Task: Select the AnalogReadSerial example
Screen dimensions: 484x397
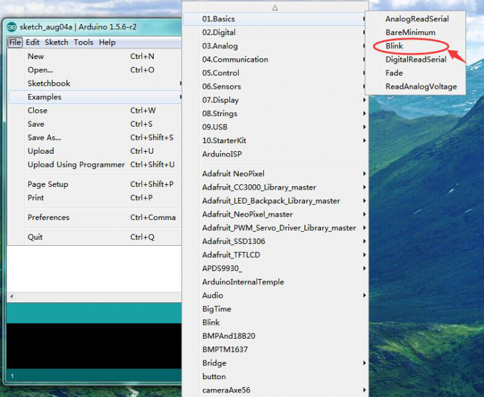Action: tap(416, 19)
